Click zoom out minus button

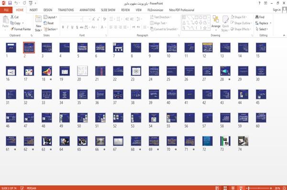tap(247, 188)
